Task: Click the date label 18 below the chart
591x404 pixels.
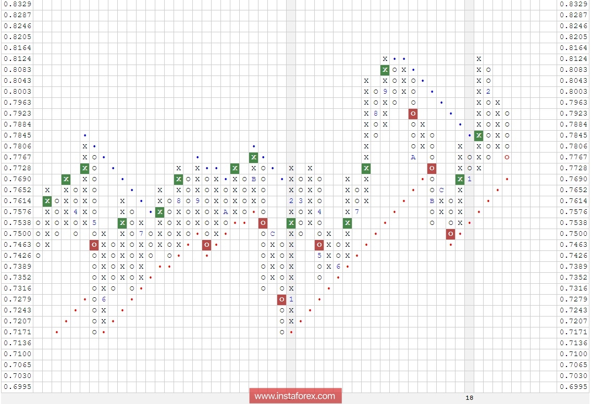Action: pyautogui.click(x=469, y=398)
